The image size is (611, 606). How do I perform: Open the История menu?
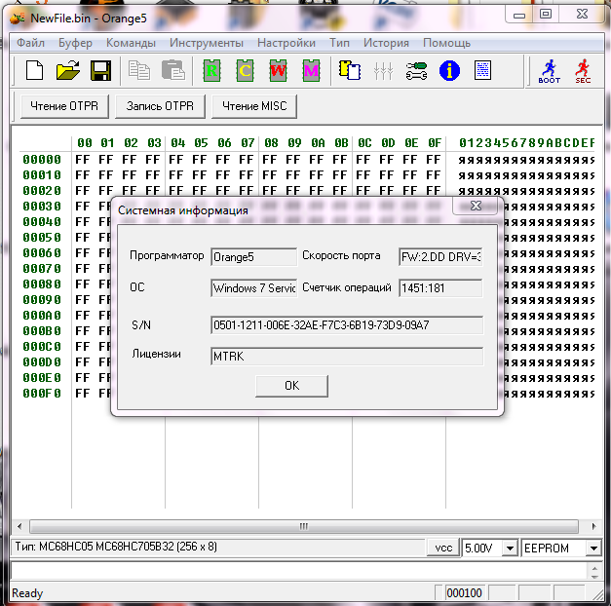(386, 43)
